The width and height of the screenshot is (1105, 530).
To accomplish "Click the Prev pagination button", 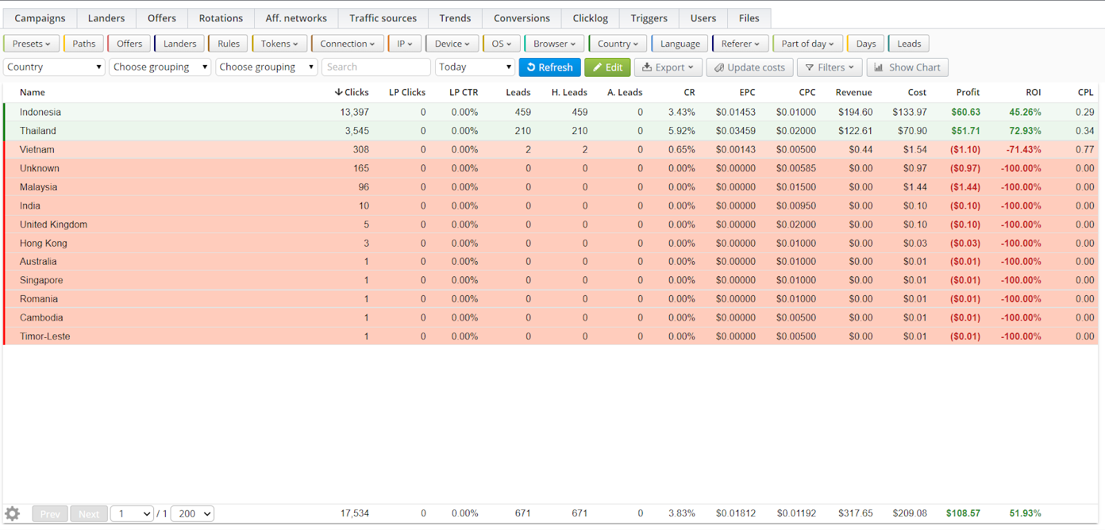I will pos(50,513).
